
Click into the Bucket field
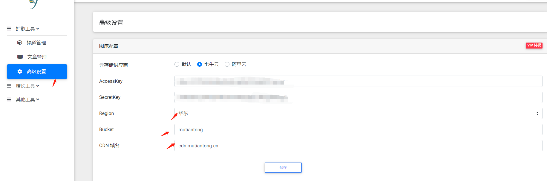coord(358,129)
